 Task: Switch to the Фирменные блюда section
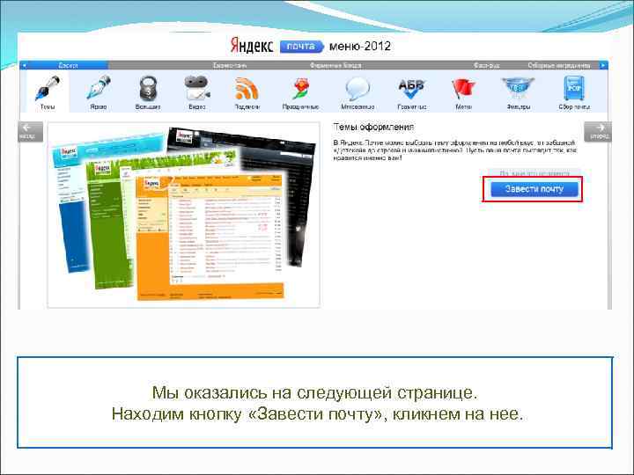point(335,65)
